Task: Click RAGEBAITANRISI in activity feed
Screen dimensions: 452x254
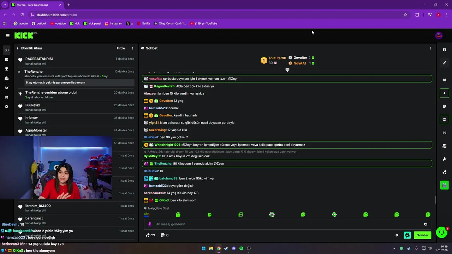Action: pyautogui.click(x=39, y=59)
